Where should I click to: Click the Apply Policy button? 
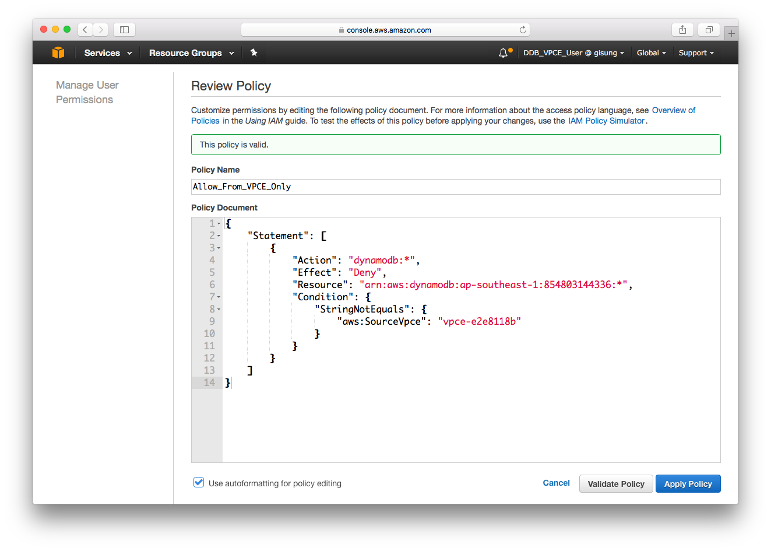pyautogui.click(x=688, y=483)
